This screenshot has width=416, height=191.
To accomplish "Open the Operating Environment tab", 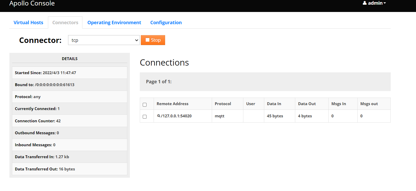I will [x=114, y=23].
